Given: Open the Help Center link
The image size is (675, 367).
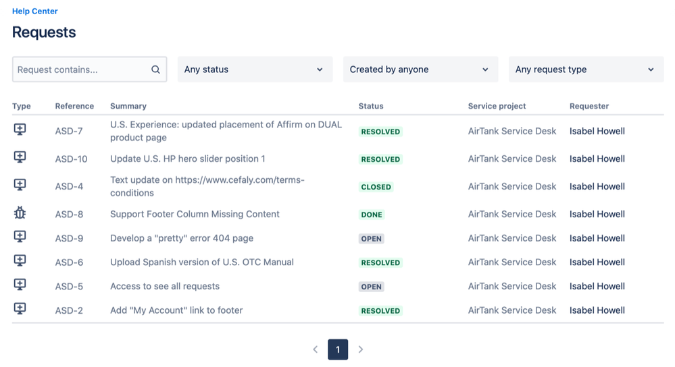Looking at the screenshot, I should click(x=35, y=11).
